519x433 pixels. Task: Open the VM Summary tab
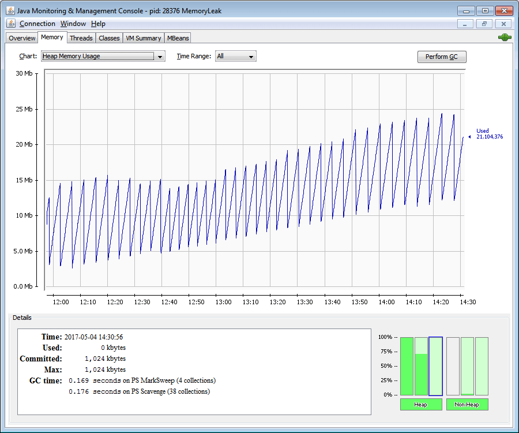[x=144, y=38]
